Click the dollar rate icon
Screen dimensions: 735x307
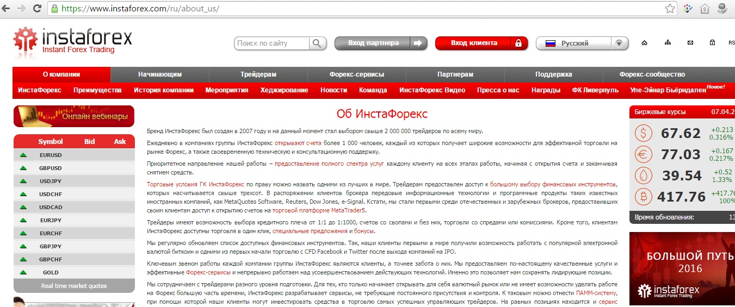click(x=645, y=133)
